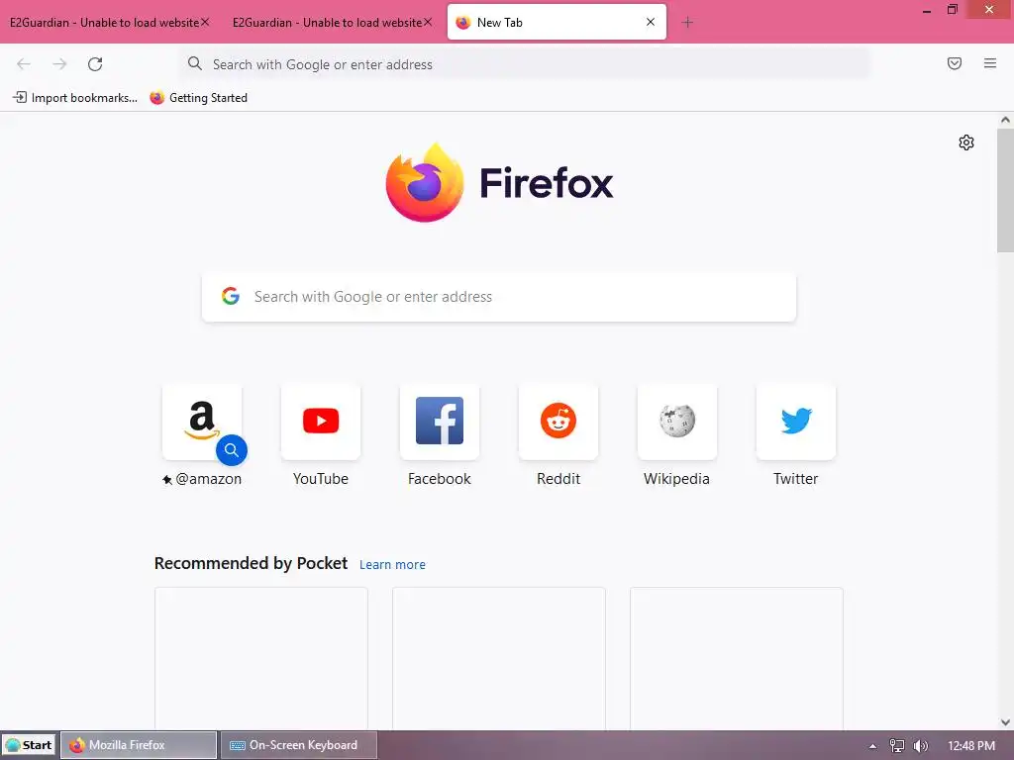Open the first Pocket recommendation card
Viewport: 1014px width, 760px height.
[261, 658]
